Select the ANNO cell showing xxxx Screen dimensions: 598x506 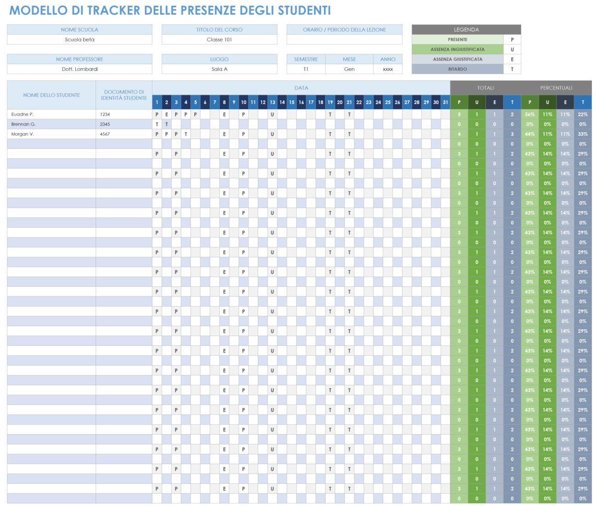388,69
